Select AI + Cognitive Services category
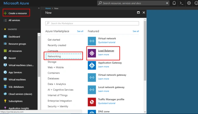198x114 pixels. click(x=60, y=90)
